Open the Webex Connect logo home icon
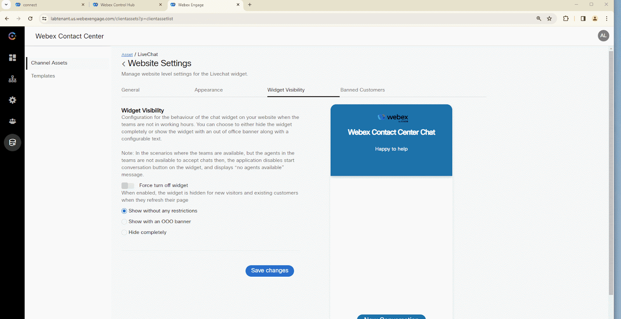Viewport: 621px width, 319px height. tap(12, 36)
